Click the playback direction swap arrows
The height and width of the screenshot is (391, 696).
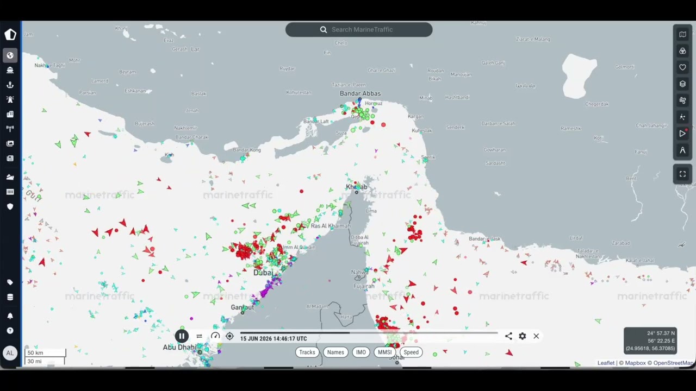coord(199,336)
